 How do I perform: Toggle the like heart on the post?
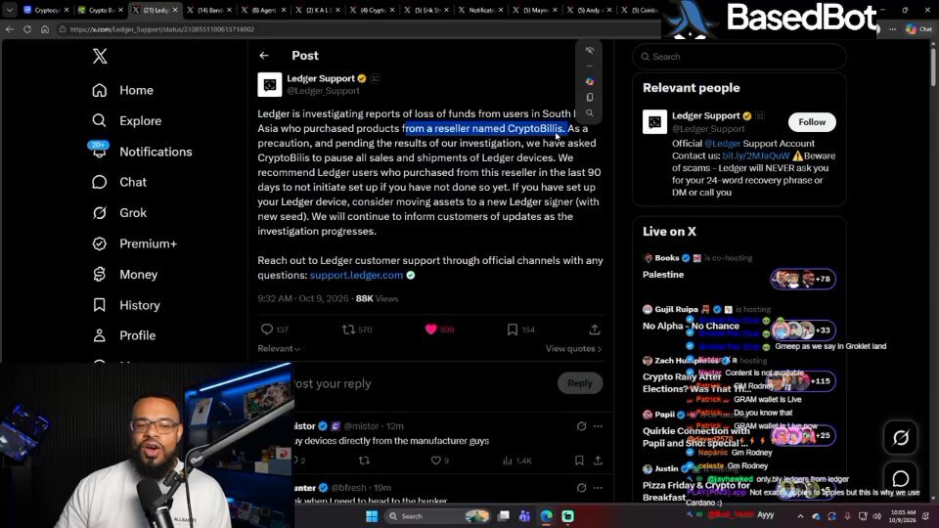tap(430, 330)
